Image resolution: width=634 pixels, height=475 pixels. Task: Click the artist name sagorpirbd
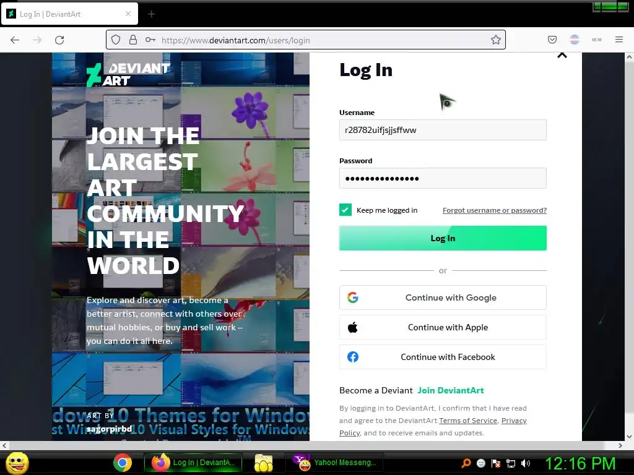109,429
